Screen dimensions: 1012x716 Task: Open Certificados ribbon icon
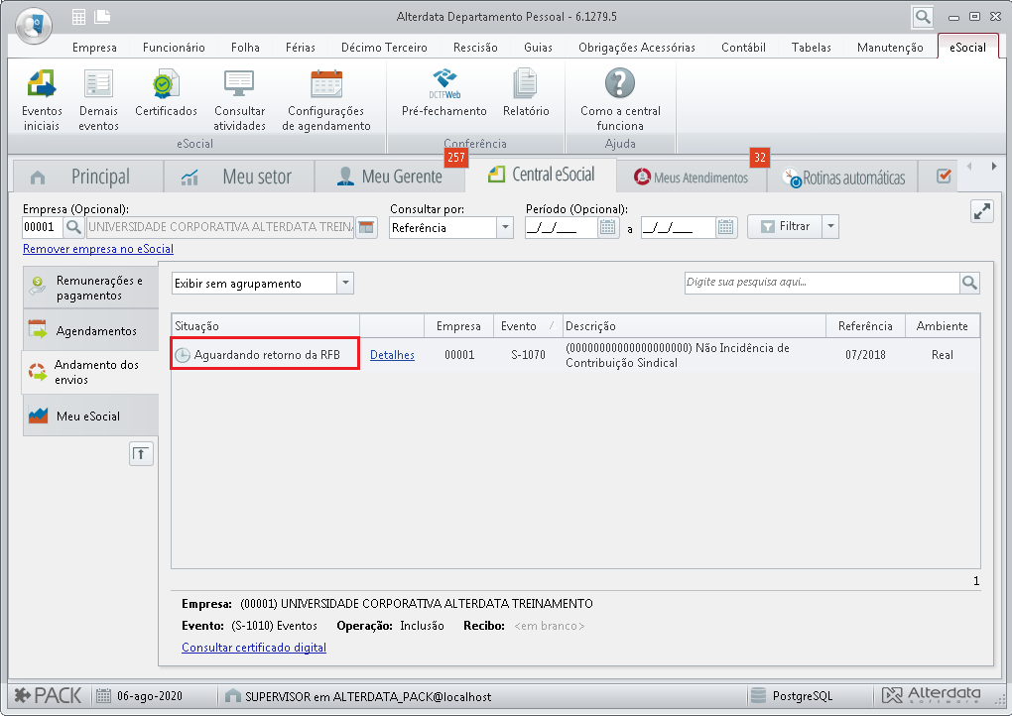tap(166, 93)
